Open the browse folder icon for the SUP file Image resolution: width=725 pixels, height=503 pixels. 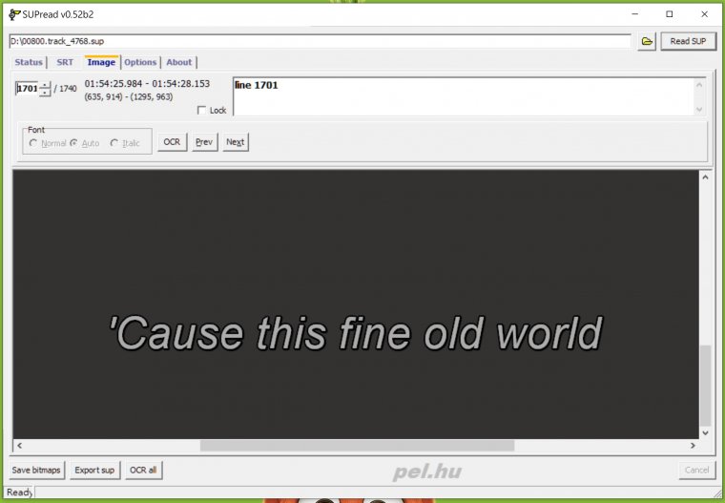pos(647,41)
